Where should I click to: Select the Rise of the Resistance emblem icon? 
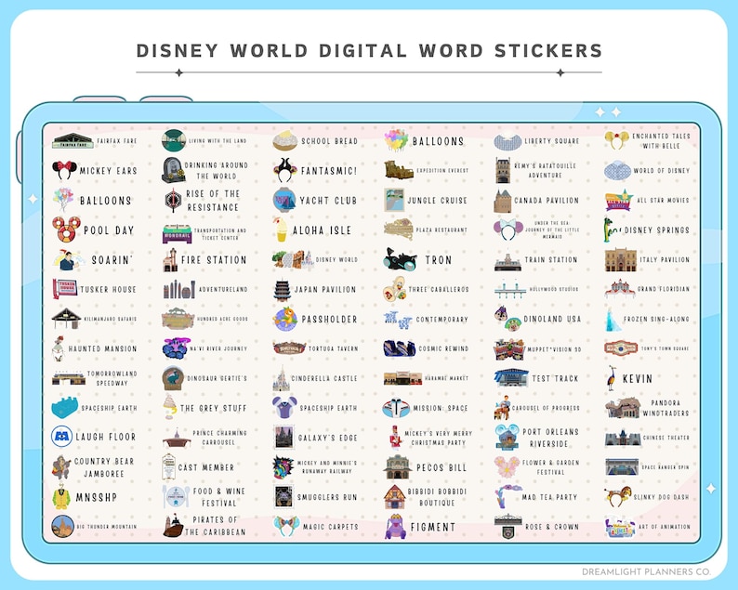point(173,201)
